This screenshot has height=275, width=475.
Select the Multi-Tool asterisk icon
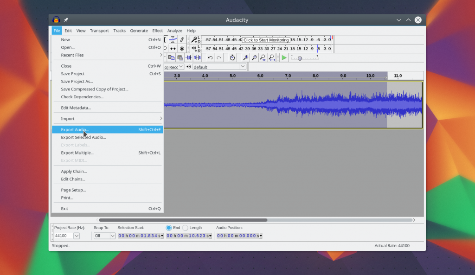click(182, 49)
